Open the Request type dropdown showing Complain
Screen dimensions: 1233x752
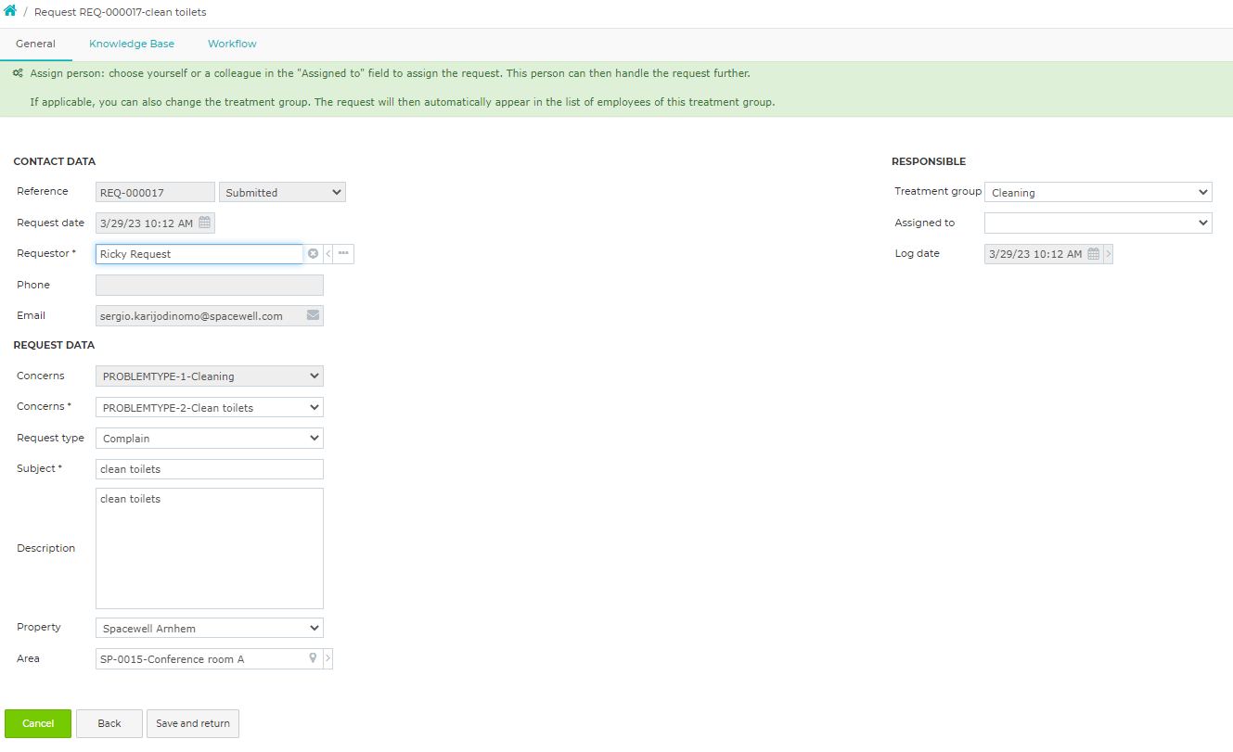point(210,438)
